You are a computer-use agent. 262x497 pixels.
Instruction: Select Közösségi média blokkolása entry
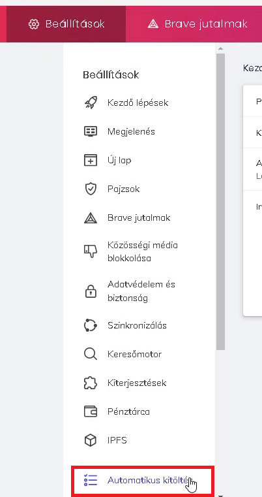pyautogui.click(x=142, y=251)
